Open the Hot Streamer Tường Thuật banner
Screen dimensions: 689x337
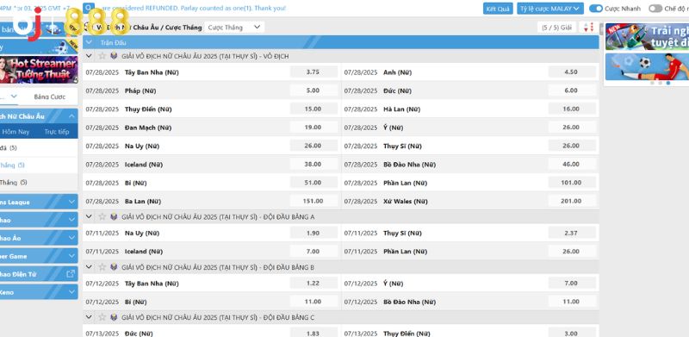click(x=39, y=70)
